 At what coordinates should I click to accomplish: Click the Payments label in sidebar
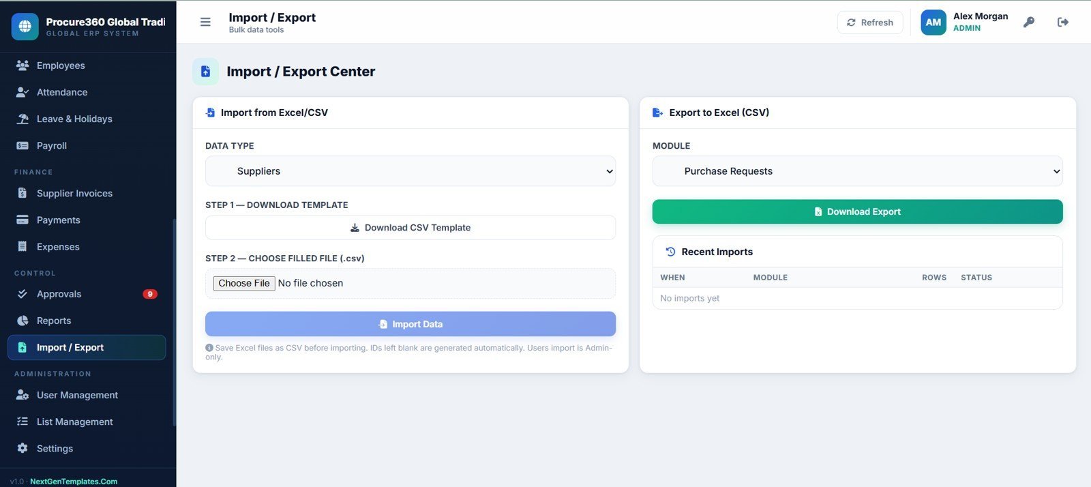(x=59, y=220)
